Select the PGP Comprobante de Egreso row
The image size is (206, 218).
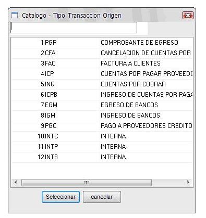pos(102,43)
